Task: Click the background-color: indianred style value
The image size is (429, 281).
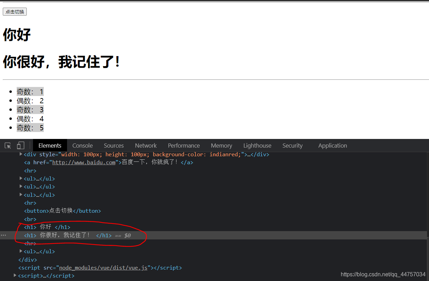Action: [x=197, y=154]
